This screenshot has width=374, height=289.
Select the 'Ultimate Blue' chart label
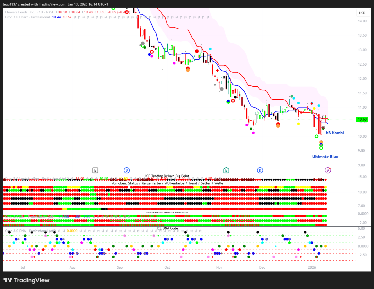[325, 157]
